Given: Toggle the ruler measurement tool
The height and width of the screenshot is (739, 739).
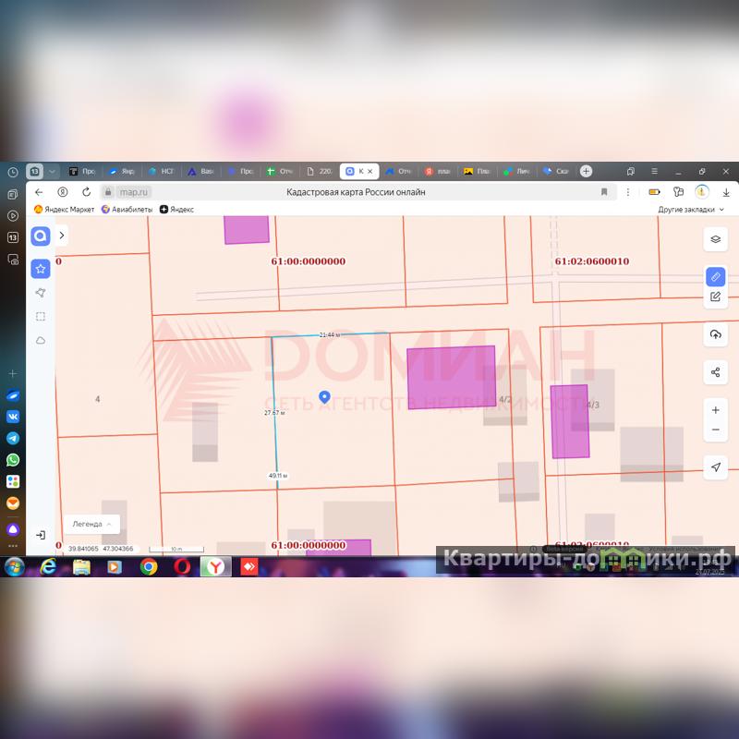Looking at the screenshot, I should (715, 277).
